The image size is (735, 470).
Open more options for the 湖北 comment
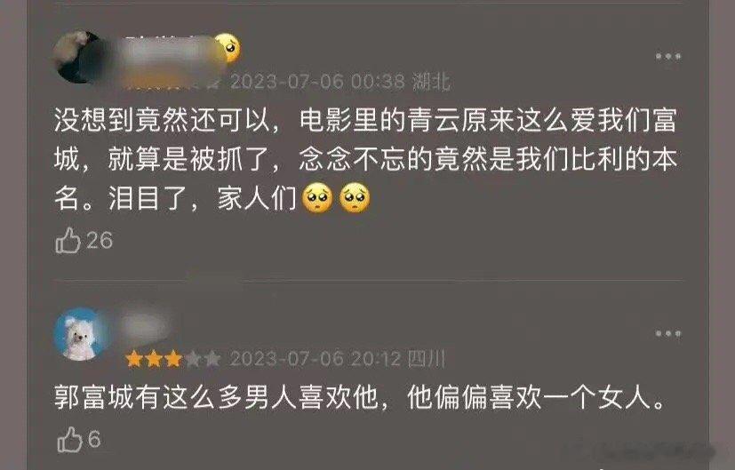tap(668, 56)
